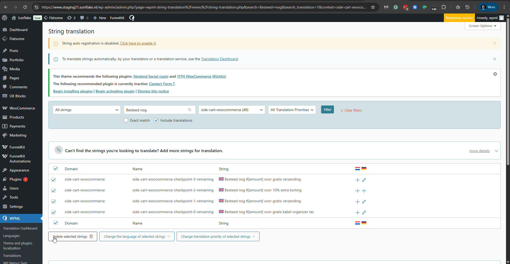
Task: Bookmark this page with the star icon
Action: (x=373, y=7)
